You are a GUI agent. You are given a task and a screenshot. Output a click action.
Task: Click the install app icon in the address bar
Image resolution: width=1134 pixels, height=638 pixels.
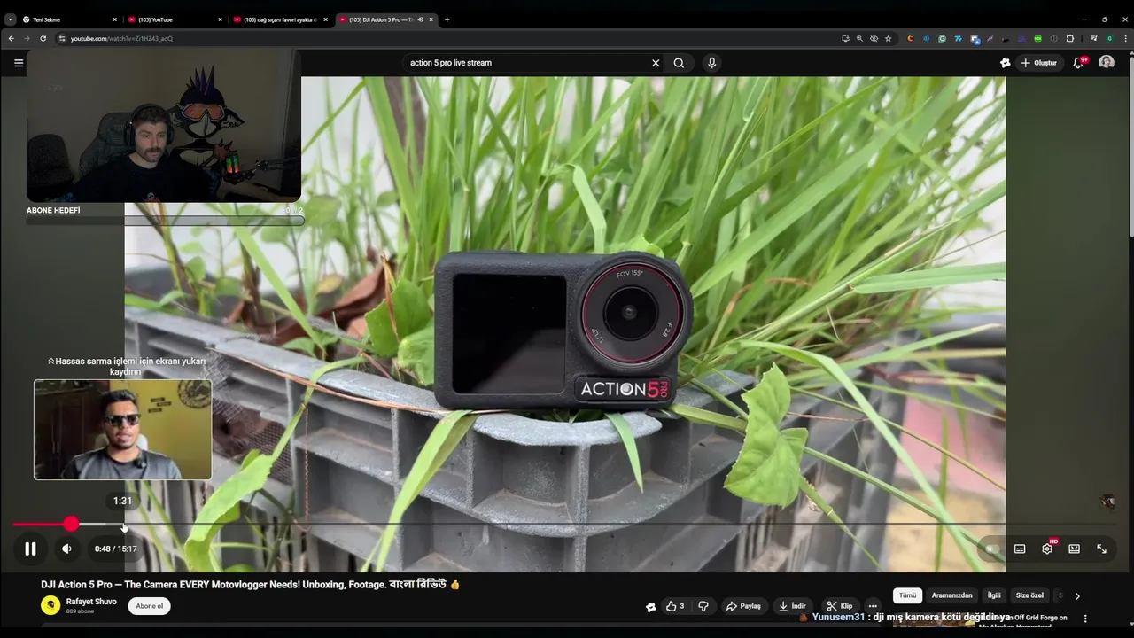tap(845, 38)
